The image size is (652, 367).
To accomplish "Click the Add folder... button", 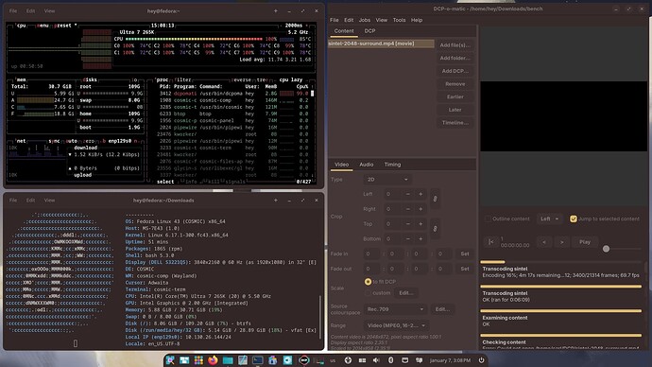I will pyautogui.click(x=455, y=58).
